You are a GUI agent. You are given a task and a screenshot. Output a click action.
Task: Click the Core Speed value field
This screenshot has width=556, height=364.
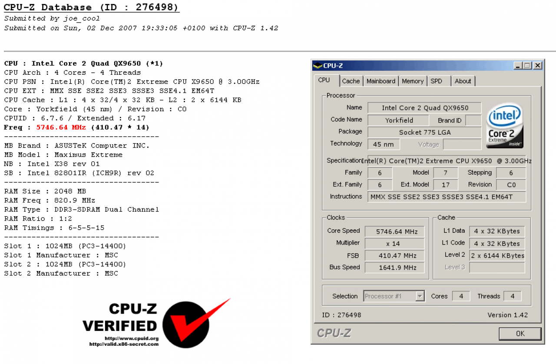[x=394, y=232]
